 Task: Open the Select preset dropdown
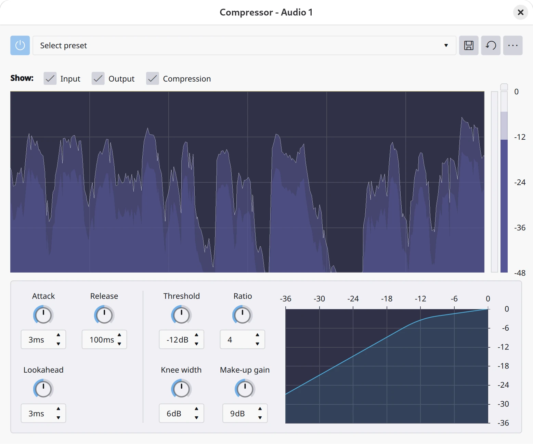click(244, 45)
